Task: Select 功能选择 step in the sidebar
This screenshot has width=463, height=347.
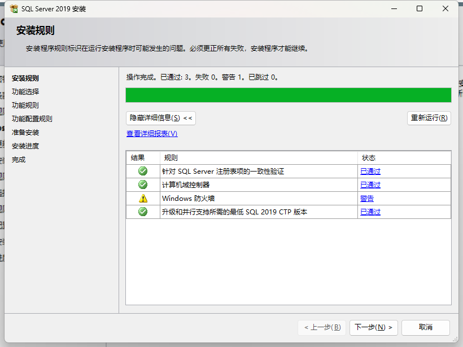Action: 25,92
